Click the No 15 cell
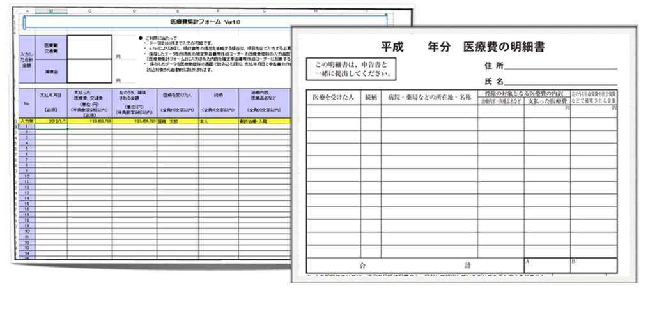This screenshot has width=657, height=309. coord(27,204)
